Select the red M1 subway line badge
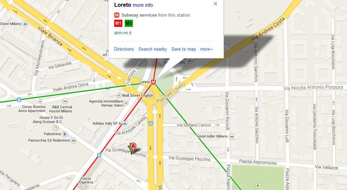 click(118, 23)
